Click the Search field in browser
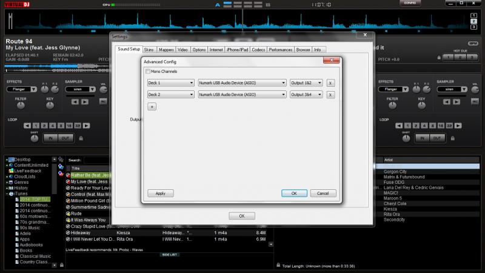485x273 pixels. (96, 160)
